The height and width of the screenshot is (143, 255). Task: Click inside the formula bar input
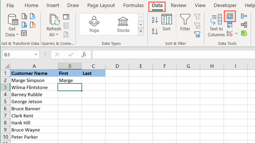pos(174,54)
